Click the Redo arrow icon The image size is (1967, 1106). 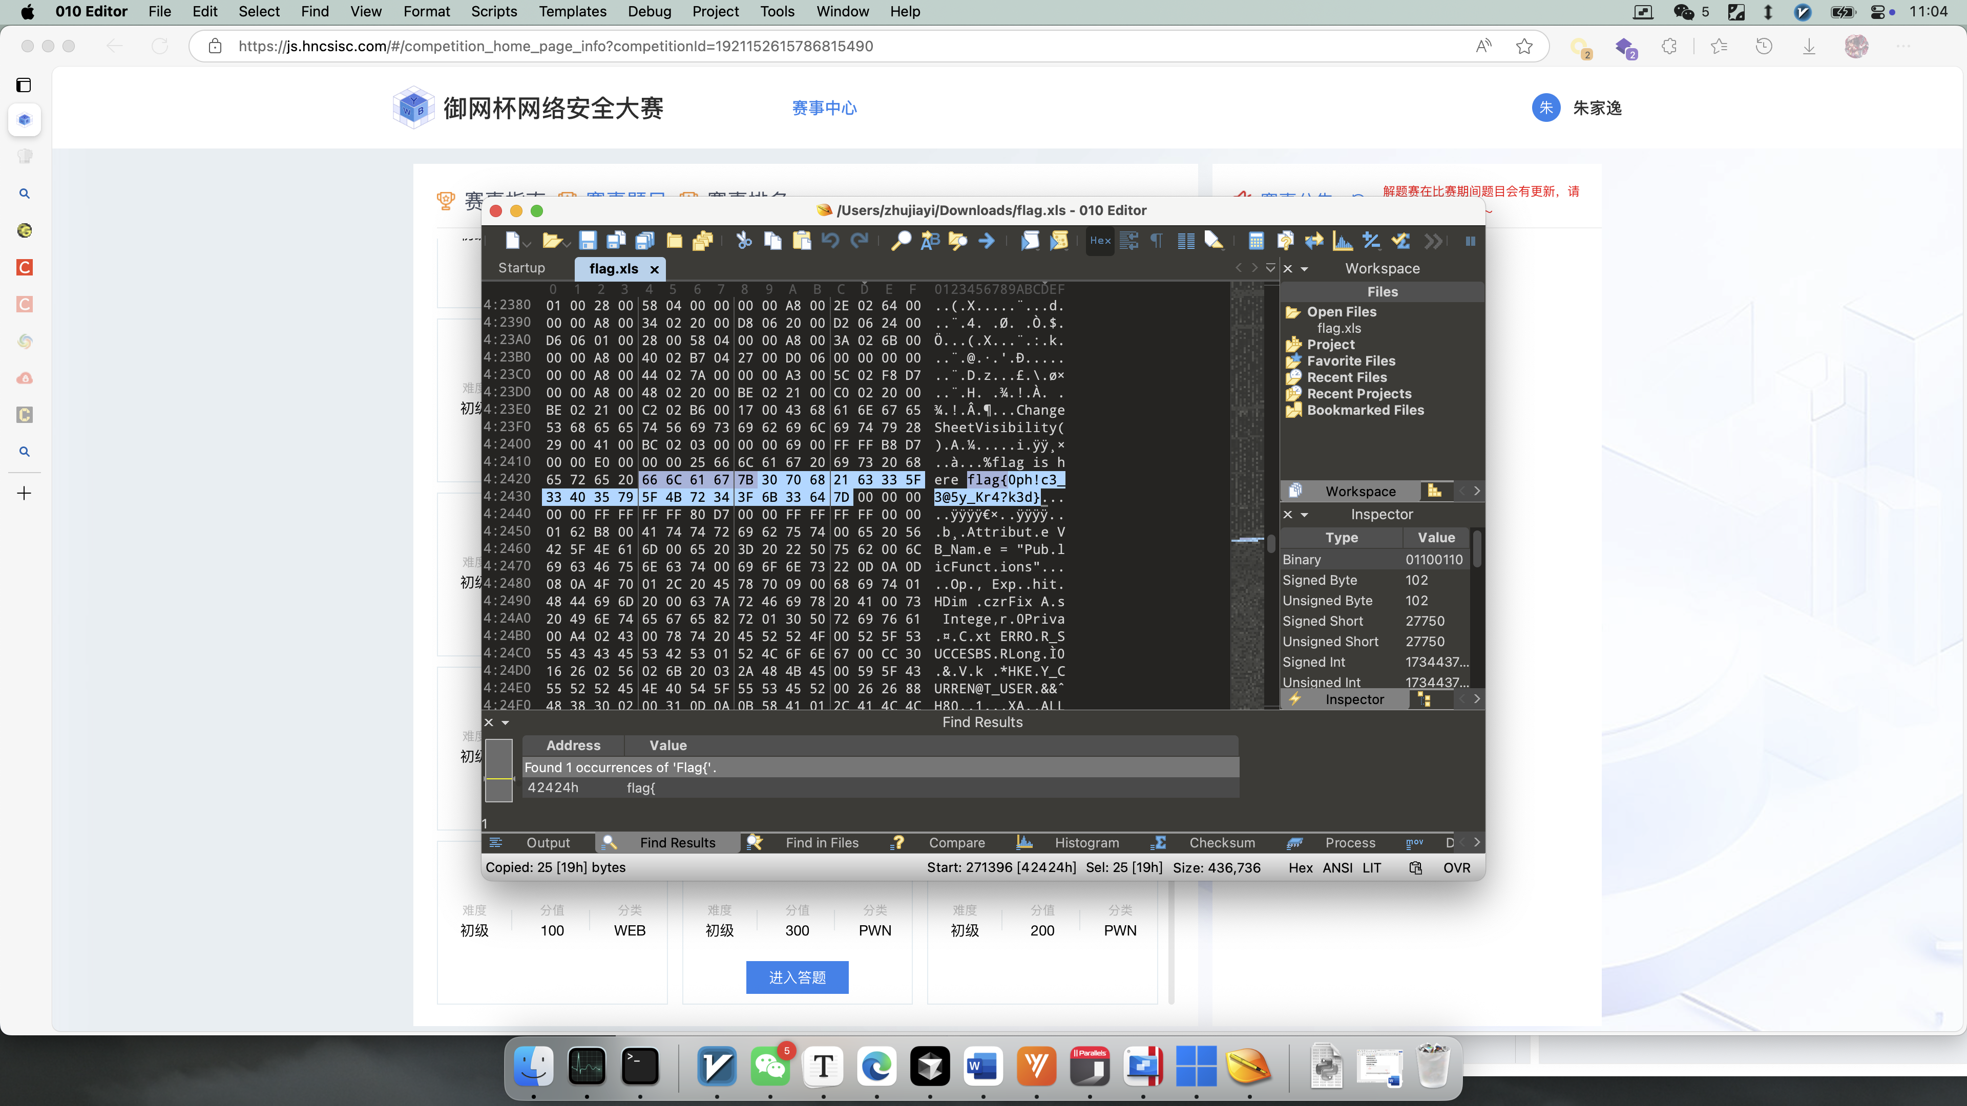[x=860, y=241]
